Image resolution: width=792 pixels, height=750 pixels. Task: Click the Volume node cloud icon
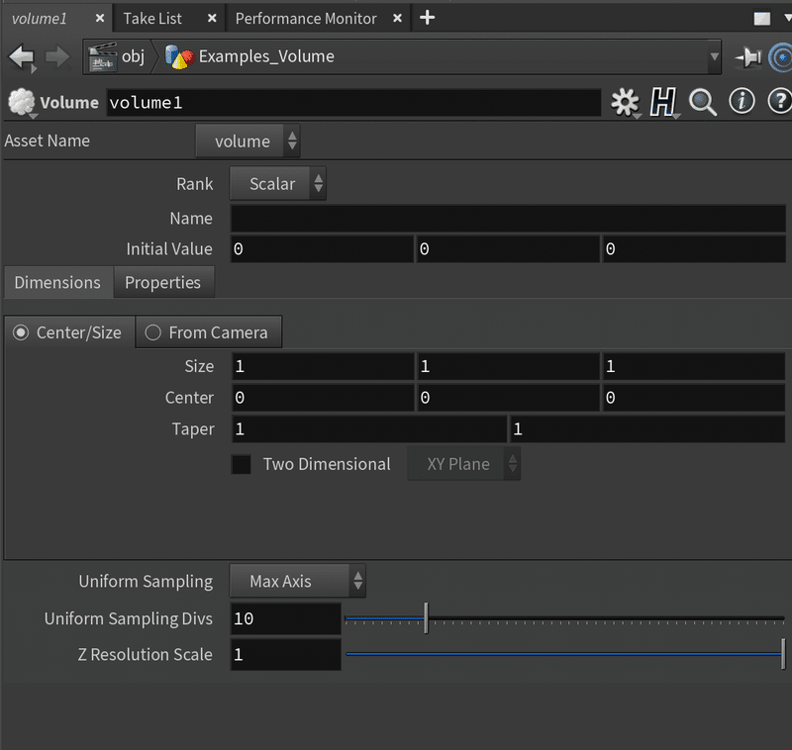pos(21,103)
